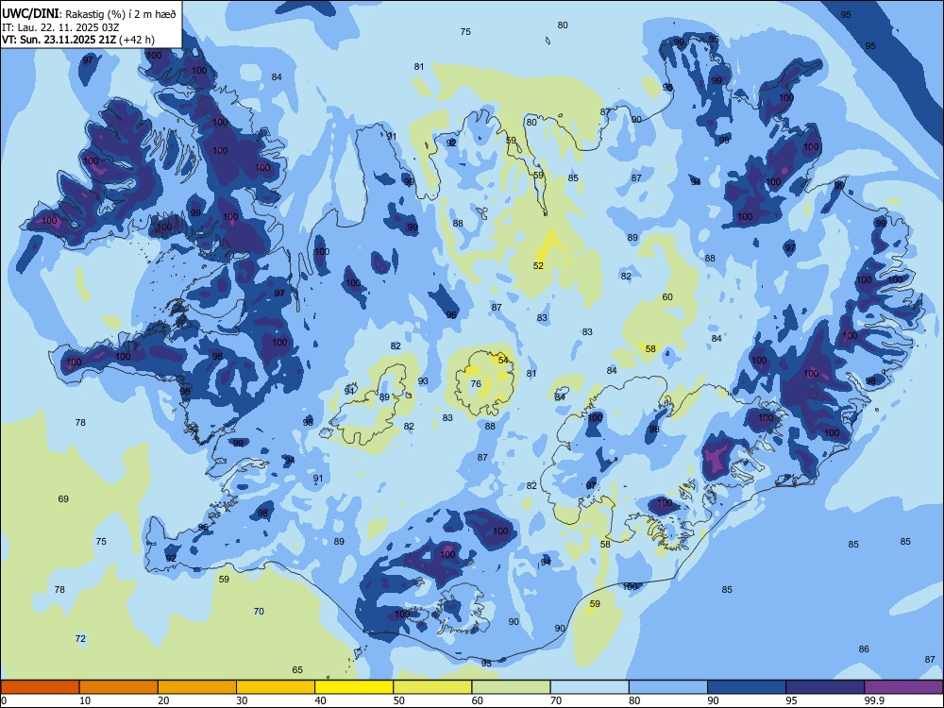Select the dark blue 90–95 legend swatch

747,687
